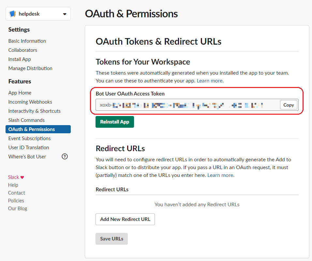Viewport: 312px width, 261px height.
Task: Go to Collaborators in sidebar
Action: pyautogui.click(x=23, y=50)
